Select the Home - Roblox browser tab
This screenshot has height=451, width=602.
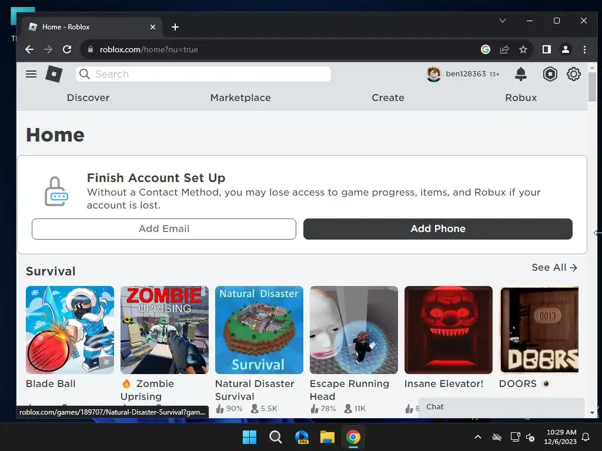coord(92,27)
